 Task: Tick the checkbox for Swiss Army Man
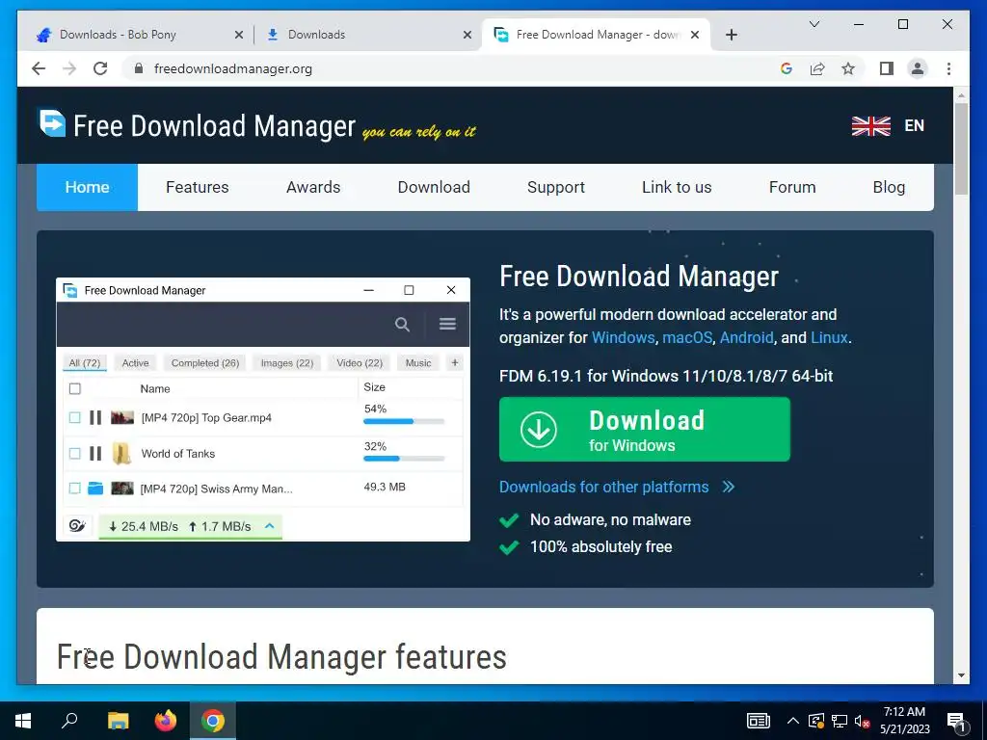click(75, 489)
